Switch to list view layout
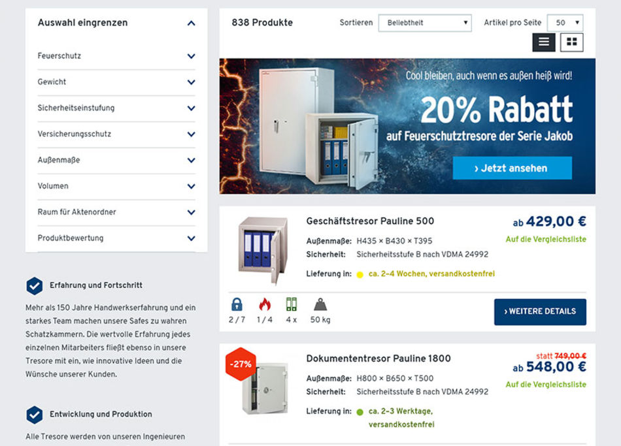Screen dimensions: 621x446 click(543, 42)
